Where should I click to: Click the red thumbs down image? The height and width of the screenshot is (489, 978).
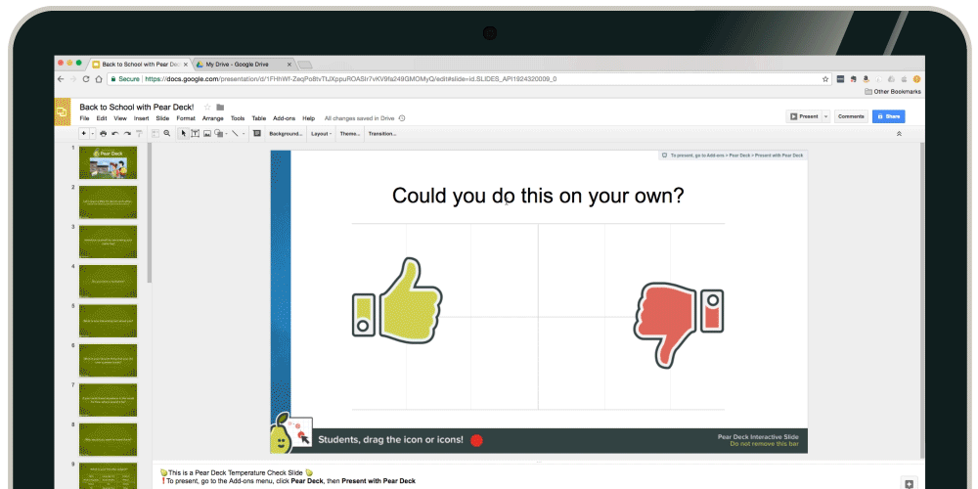679,325
